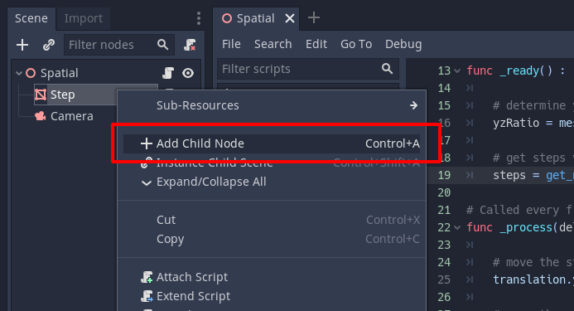Fold the _ready function at line 13
Image resolution: width=574 pixels, height=311 pixels.
[x=457, y=70]
